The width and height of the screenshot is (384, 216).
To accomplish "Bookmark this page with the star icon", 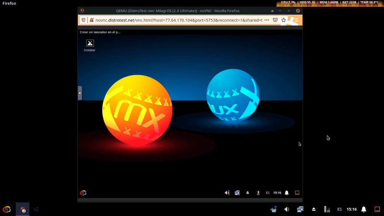I will click(283, 20).
